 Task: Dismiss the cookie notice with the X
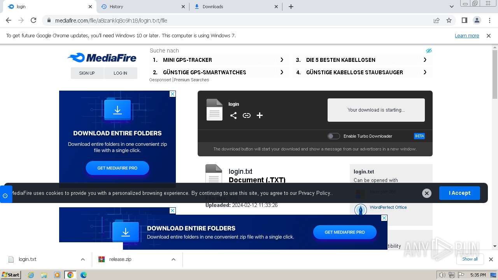[x=427, y=193]
